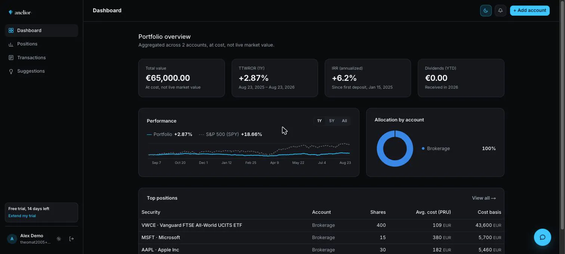Click the 380 EUR average cost cell
Image resolution: width=565 pixels, height=254 pixels.
(x=442, y=238)
